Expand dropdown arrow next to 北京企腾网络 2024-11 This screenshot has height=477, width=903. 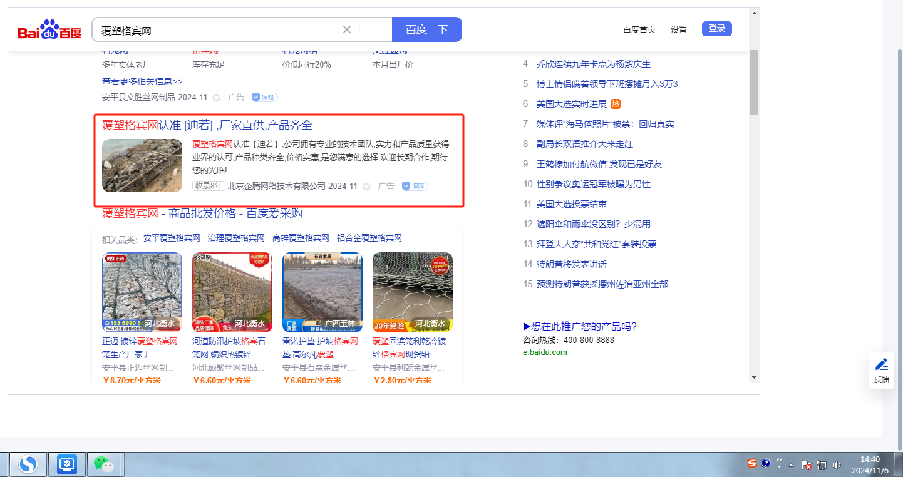point(367,187)
